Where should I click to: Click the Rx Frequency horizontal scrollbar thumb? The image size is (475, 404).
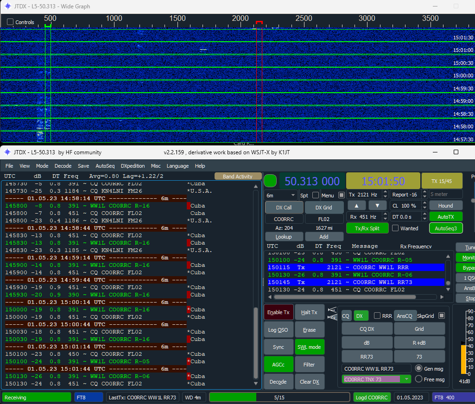click(x=344, y=297)
